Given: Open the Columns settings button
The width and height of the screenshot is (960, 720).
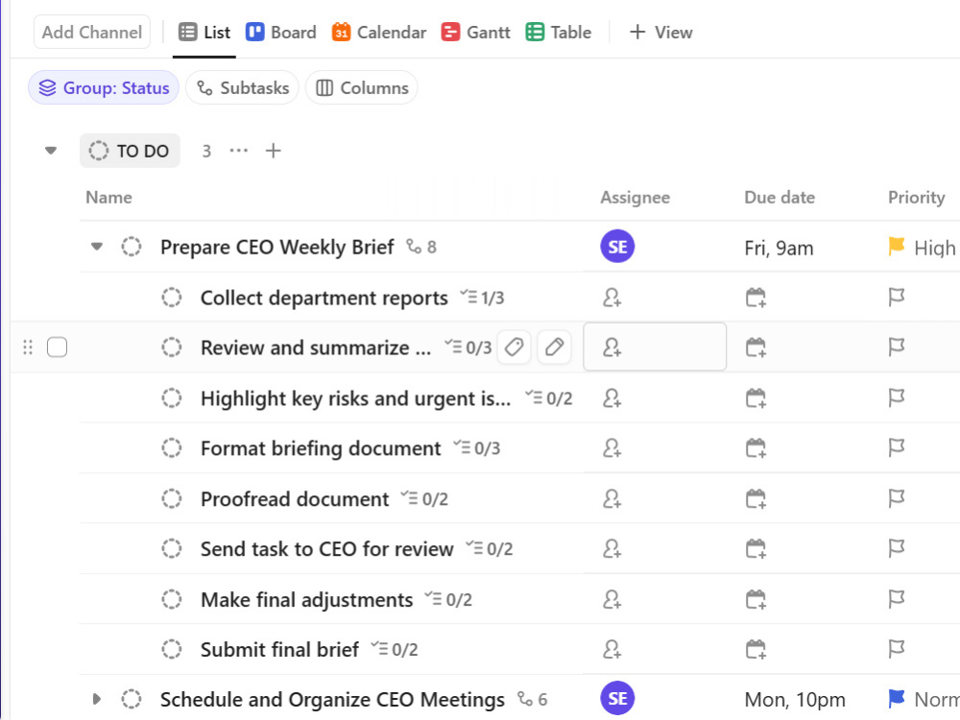Looking at the screenshot, I should coord(362,88).
